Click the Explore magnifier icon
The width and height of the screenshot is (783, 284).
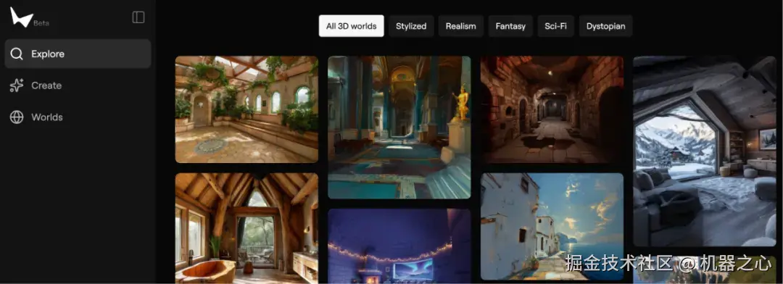tap(17, 54)
